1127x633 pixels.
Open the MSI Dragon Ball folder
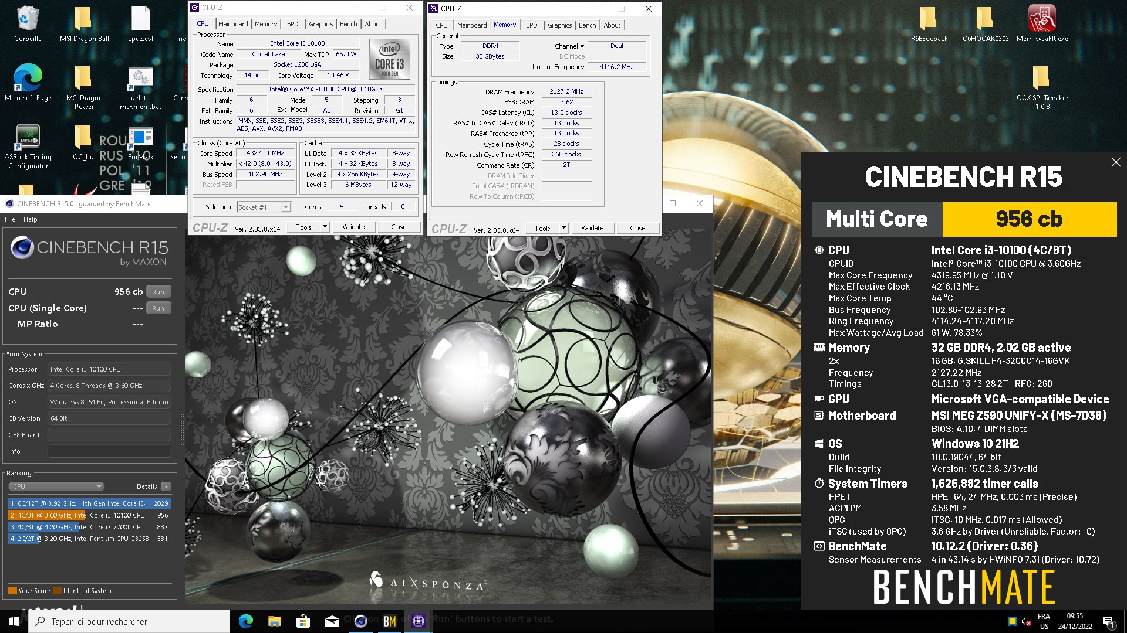84,24
